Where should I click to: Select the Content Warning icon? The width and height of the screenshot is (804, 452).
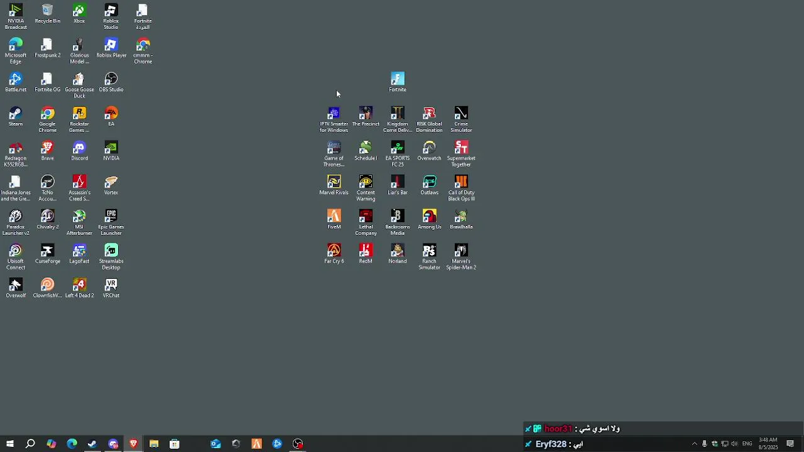coord(366,188)
